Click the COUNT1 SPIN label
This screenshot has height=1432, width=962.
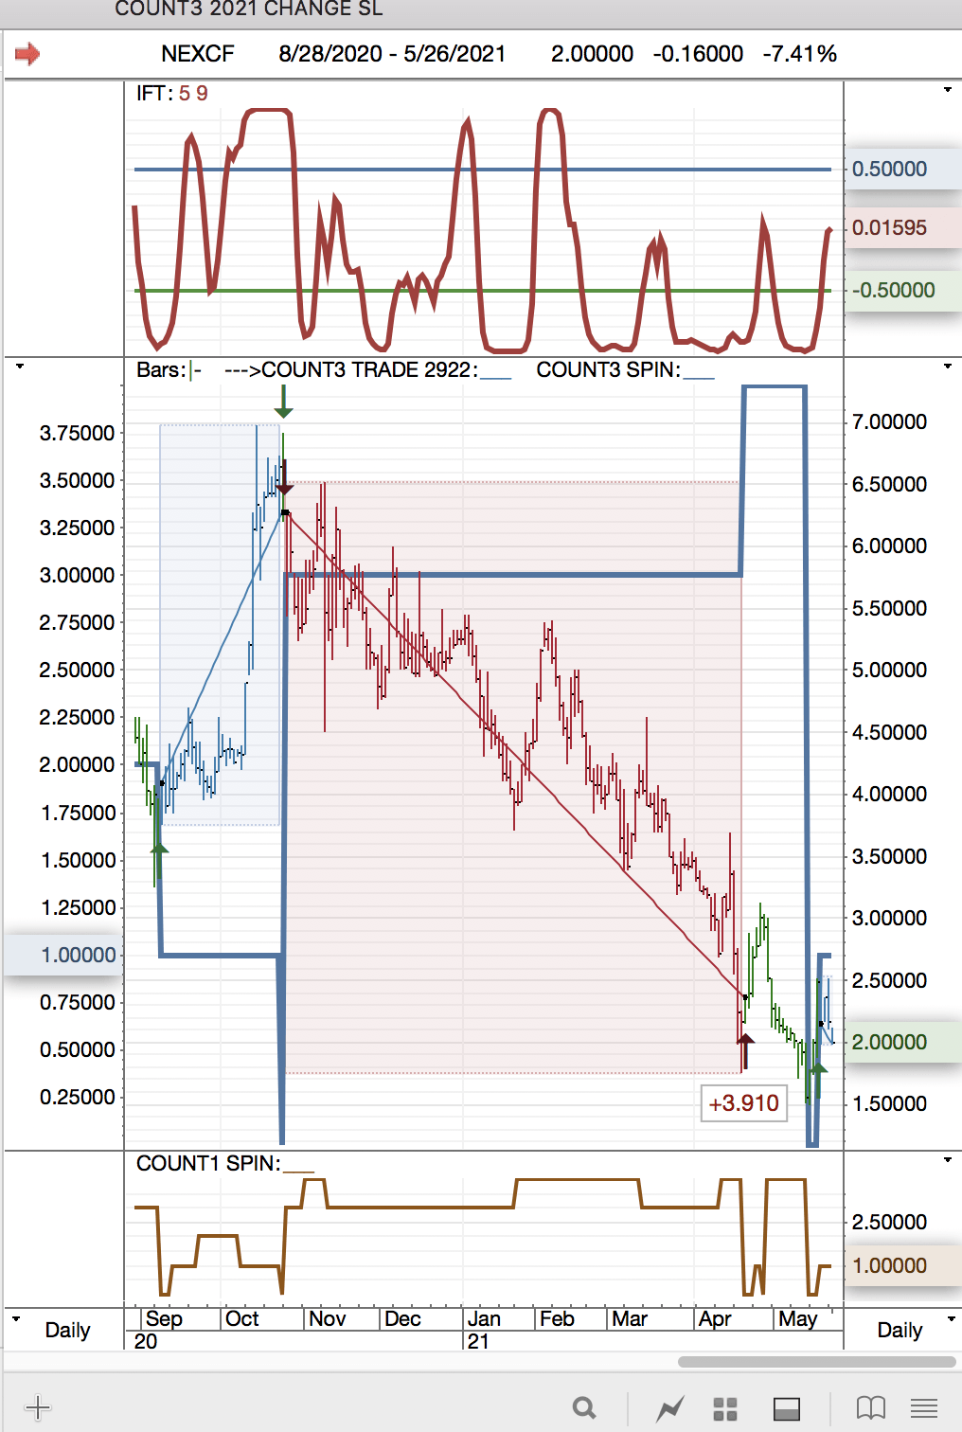point(225,1164)
